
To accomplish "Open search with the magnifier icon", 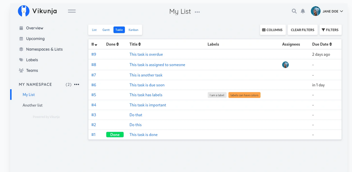I will tap(294, 11).
